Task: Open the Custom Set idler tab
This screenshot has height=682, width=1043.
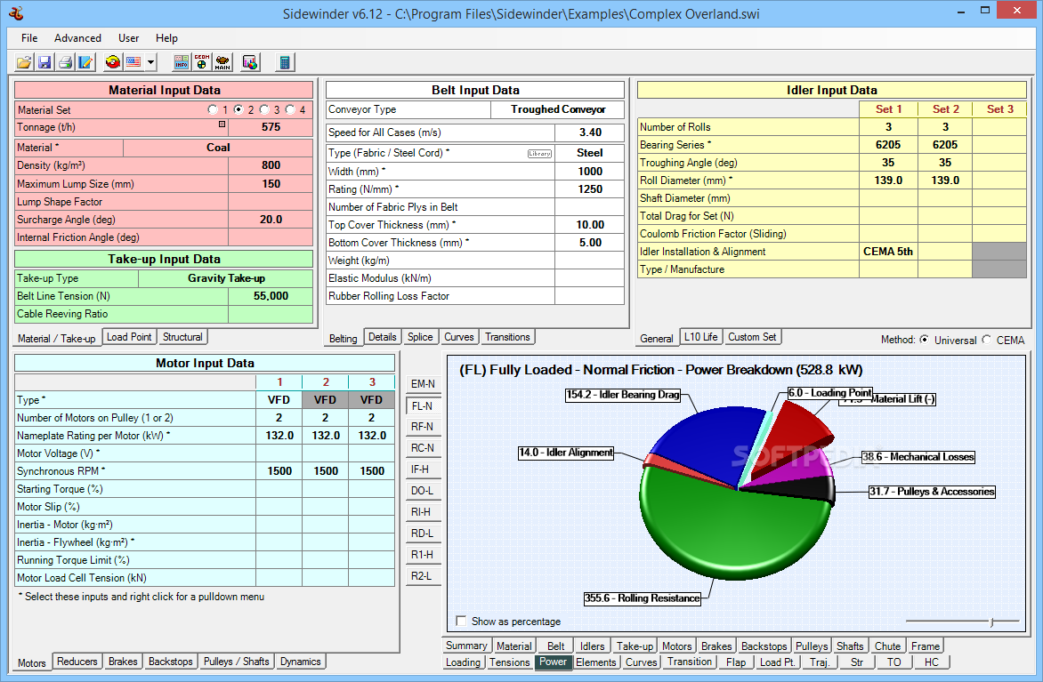Action: point(752,337)
